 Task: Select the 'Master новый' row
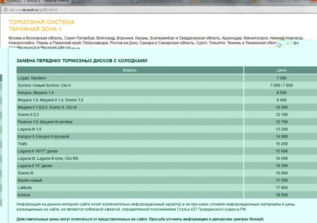(x=167, y=180)
